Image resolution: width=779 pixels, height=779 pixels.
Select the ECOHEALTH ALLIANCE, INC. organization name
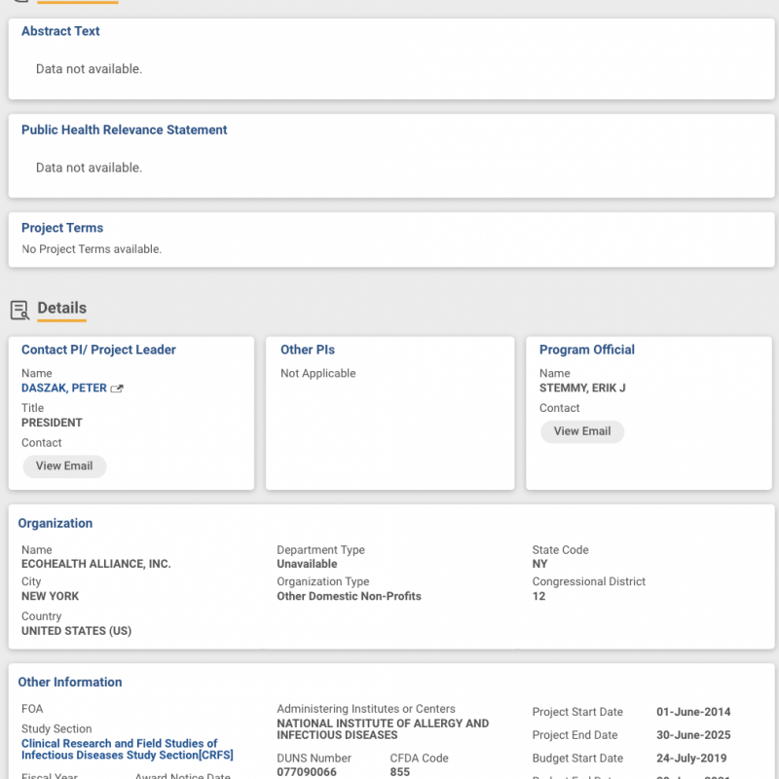(95, 564)
